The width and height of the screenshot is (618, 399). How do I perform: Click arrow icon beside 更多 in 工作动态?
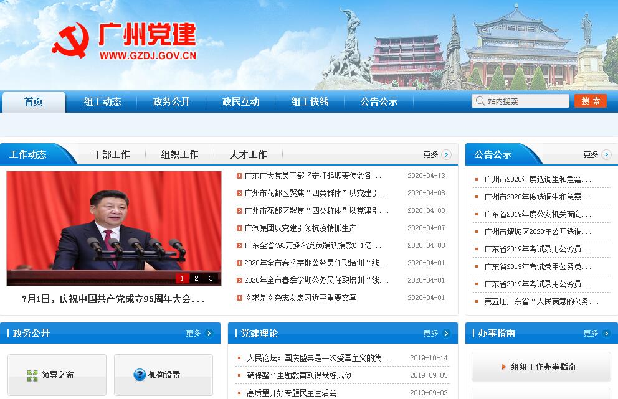pyautogui.click(x=447, y=154)
